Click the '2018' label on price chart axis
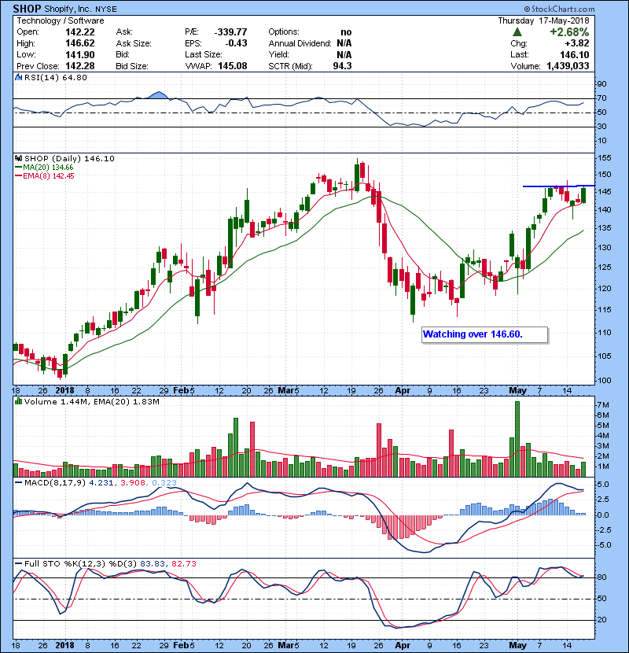629x653 pixels. 65,391
